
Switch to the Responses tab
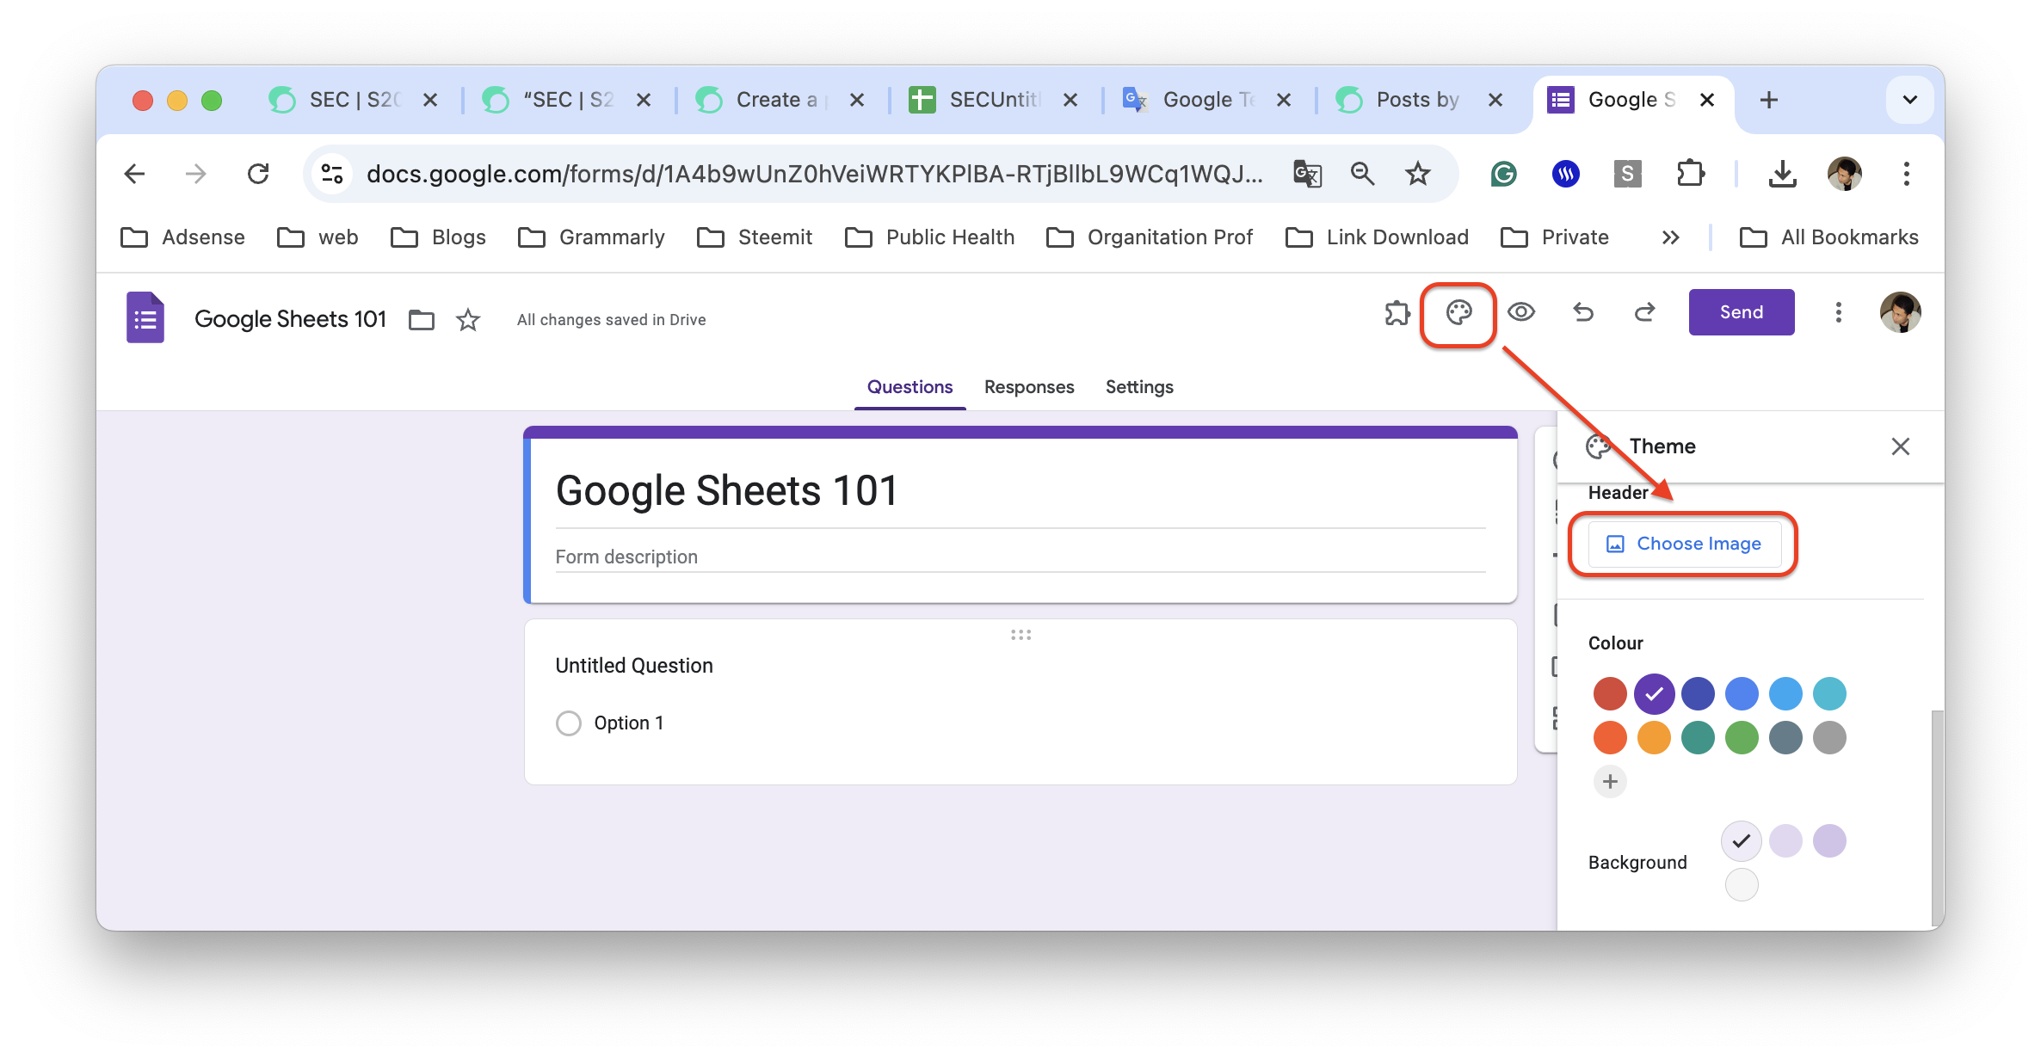pyautogui.click(x=1028, y=387)
